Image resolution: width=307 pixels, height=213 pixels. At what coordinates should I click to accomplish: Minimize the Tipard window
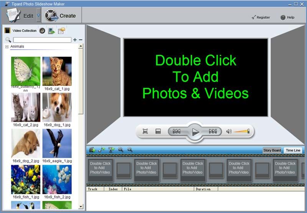click(290, 4)
